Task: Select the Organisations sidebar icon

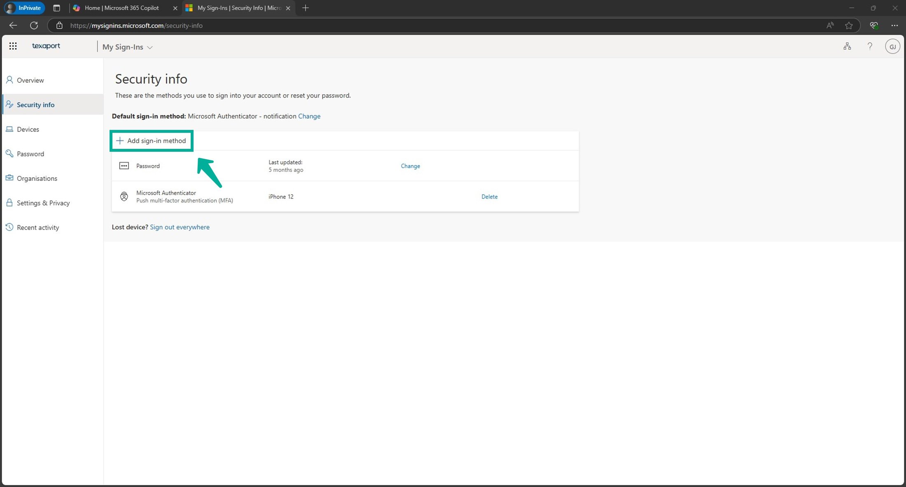Action: pyautogui.click(x=37, y=178)
